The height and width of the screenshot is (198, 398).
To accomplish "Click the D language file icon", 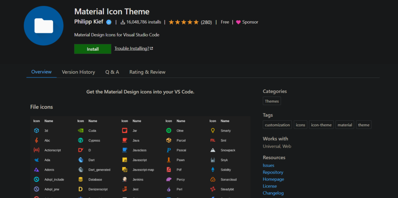I will click(x=80, y=150).
